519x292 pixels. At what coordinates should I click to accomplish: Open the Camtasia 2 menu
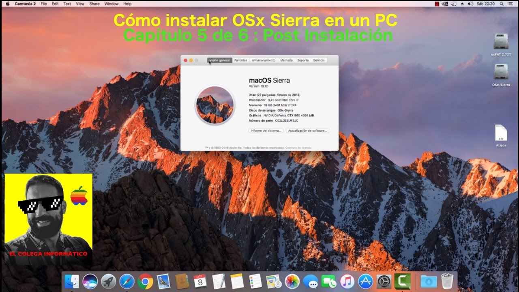click(25, 4)
